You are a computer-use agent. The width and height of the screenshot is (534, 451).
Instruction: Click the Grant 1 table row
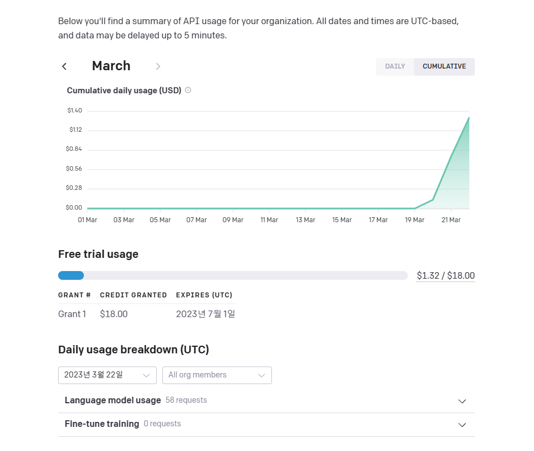(x=146, y=314)
